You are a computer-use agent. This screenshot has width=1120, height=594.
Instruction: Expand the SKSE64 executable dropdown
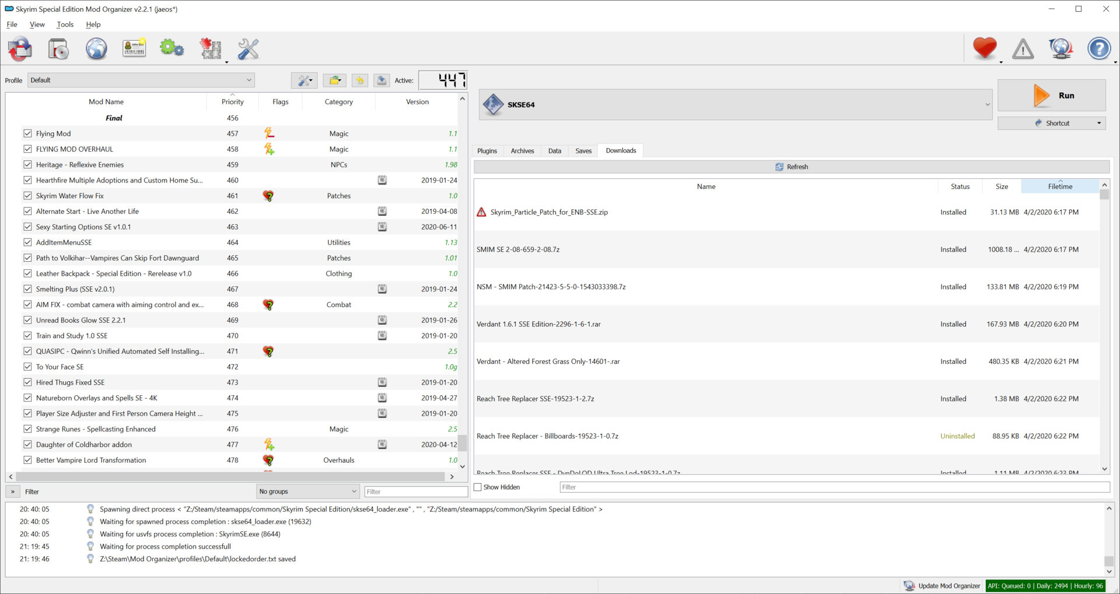coord(987,105)
